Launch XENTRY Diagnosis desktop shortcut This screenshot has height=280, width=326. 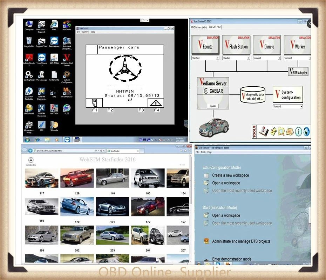tap(42, 110)
